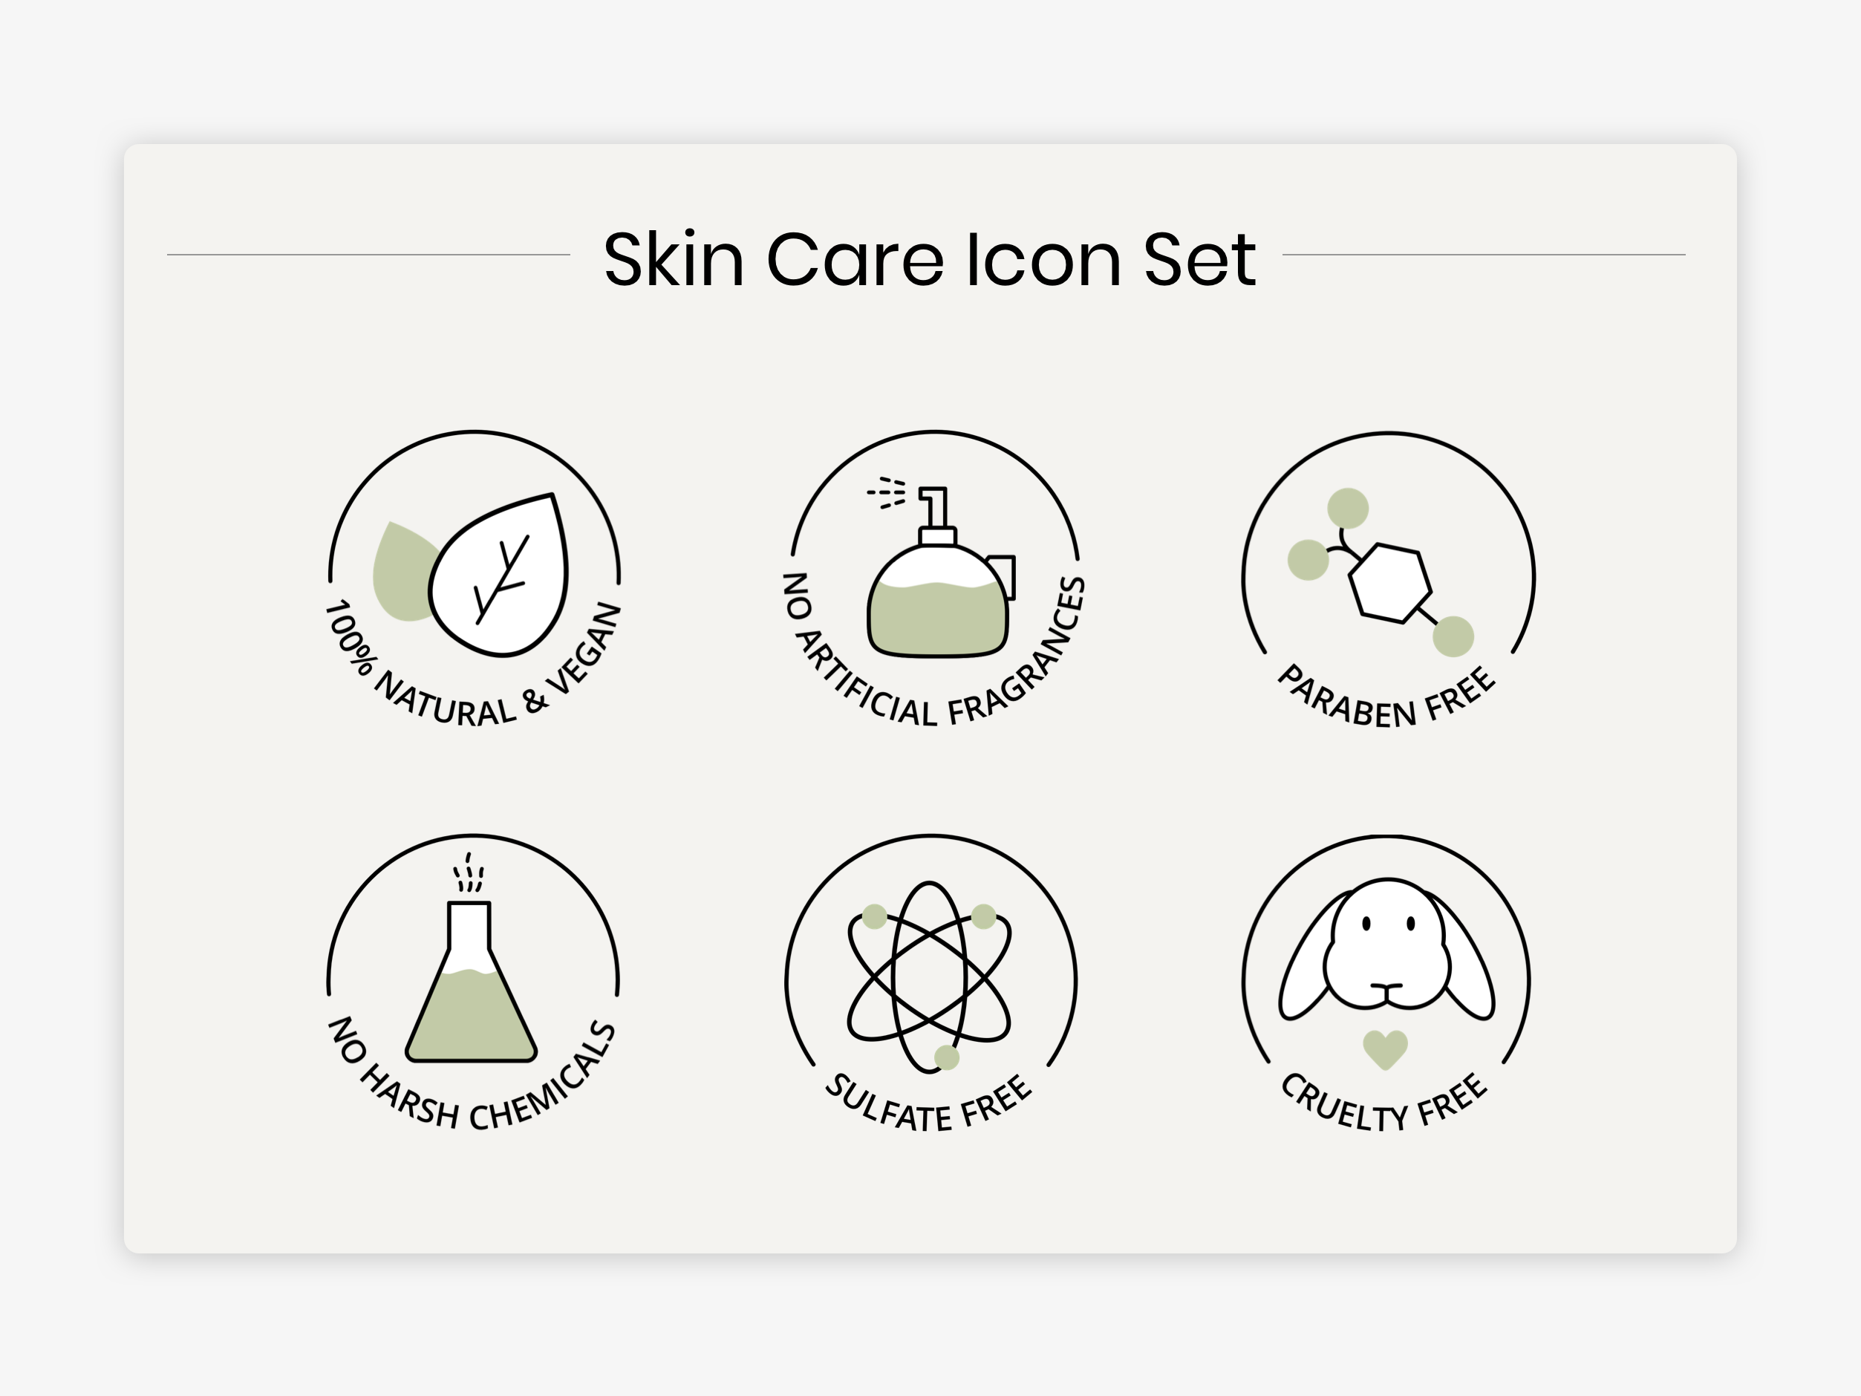1861x1396 pixels.
Task: Click the green heart below the rabbit
Action: pos(1385,1048)
